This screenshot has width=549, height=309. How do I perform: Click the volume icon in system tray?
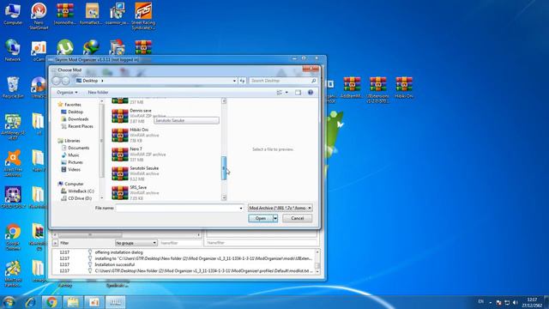pyautogui.click(x=515, y=302)
